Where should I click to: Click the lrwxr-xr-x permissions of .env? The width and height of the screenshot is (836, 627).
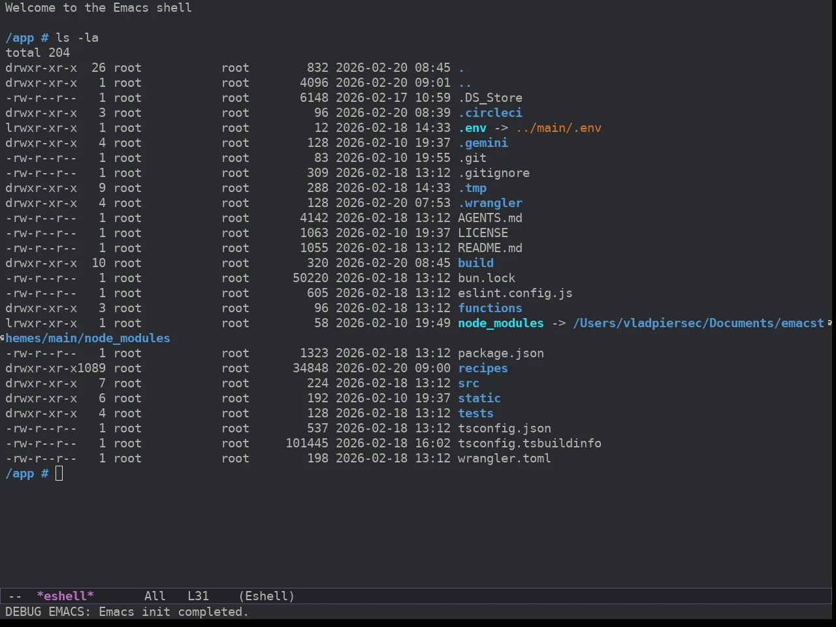(41, 128)
